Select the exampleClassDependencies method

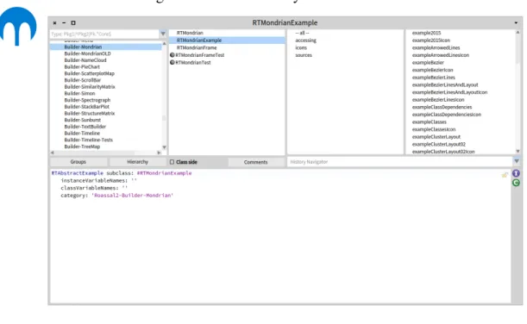(442, 107)
